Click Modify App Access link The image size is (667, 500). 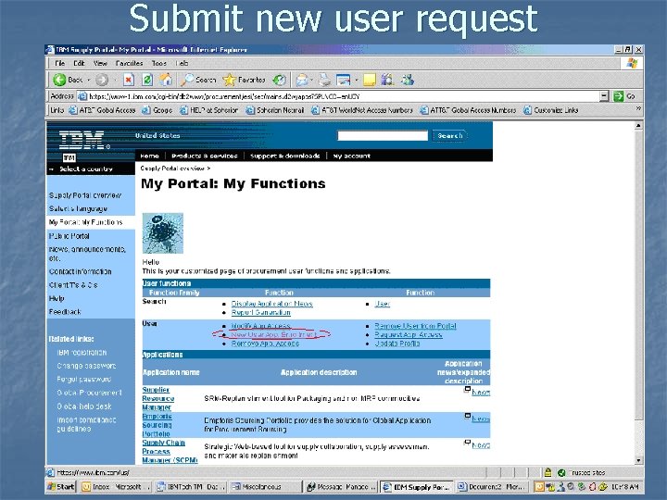pos(260,326)
